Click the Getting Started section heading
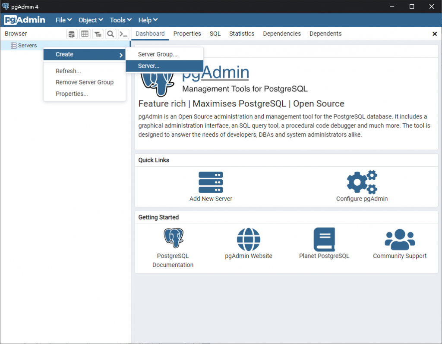This screenshot has width=442, height=344. (158, 217)
